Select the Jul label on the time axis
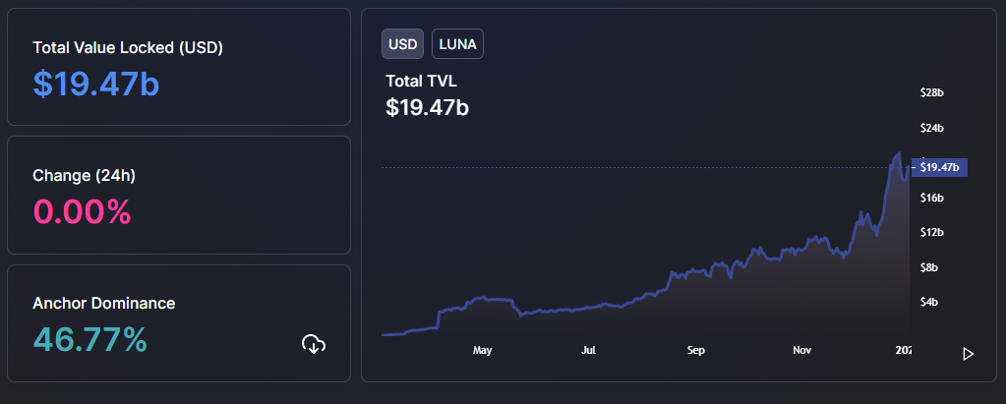Screen dimensions: 1006x404 588,350
